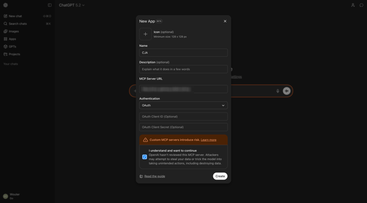This screenshot has width=367, height=203.
Task: Open GPTs in the sidebar
Action: coord(27,46)
